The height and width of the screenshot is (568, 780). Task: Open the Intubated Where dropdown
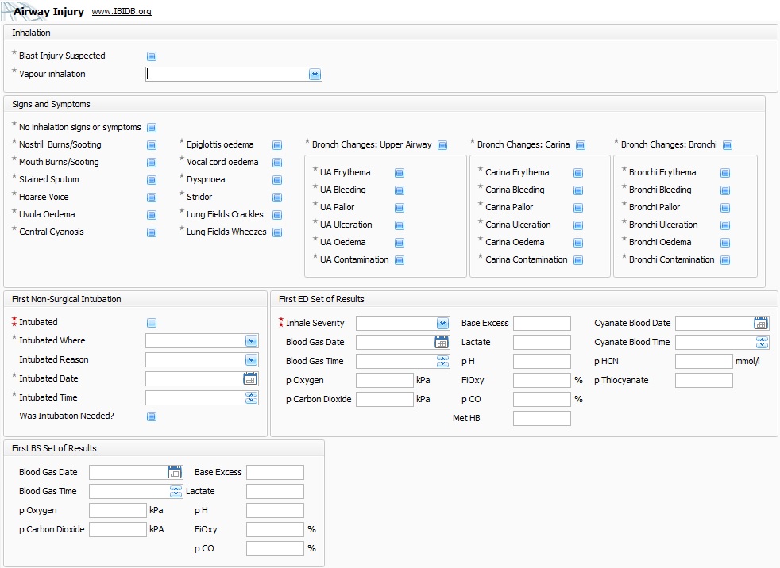click(251, 341)
